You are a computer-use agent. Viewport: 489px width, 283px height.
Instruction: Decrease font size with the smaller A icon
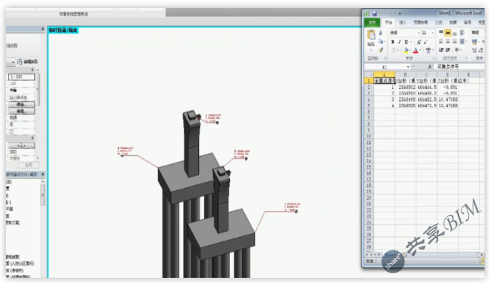425,42
